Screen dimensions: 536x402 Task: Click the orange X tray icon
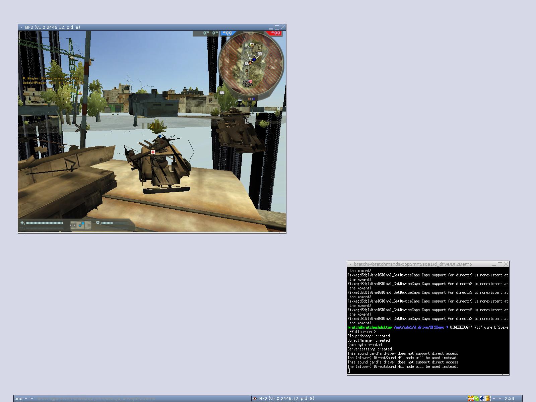pyautogui.click(x=471, y=398)
